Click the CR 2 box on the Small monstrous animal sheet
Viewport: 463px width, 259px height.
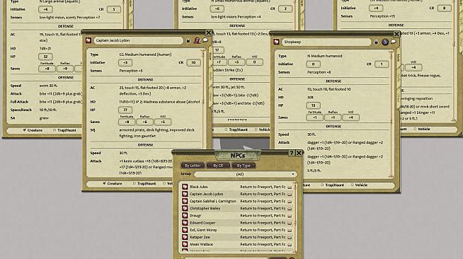coord(285,9)
